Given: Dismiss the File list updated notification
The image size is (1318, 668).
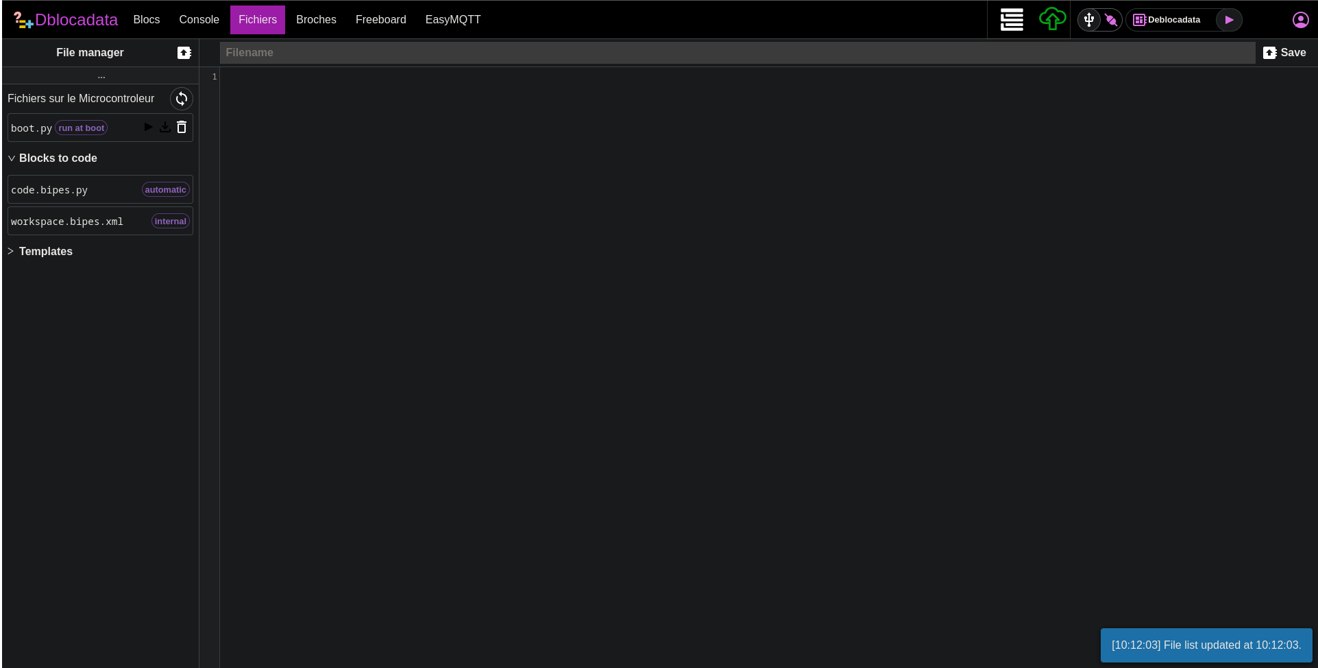Looking at the screenshot, I should 1206,645.
